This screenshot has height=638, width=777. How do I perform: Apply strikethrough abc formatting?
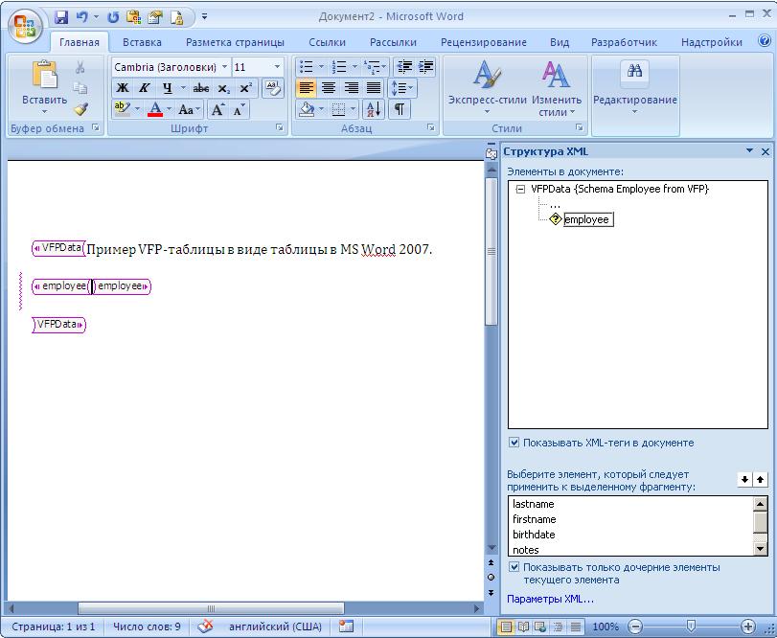(200, 88)
